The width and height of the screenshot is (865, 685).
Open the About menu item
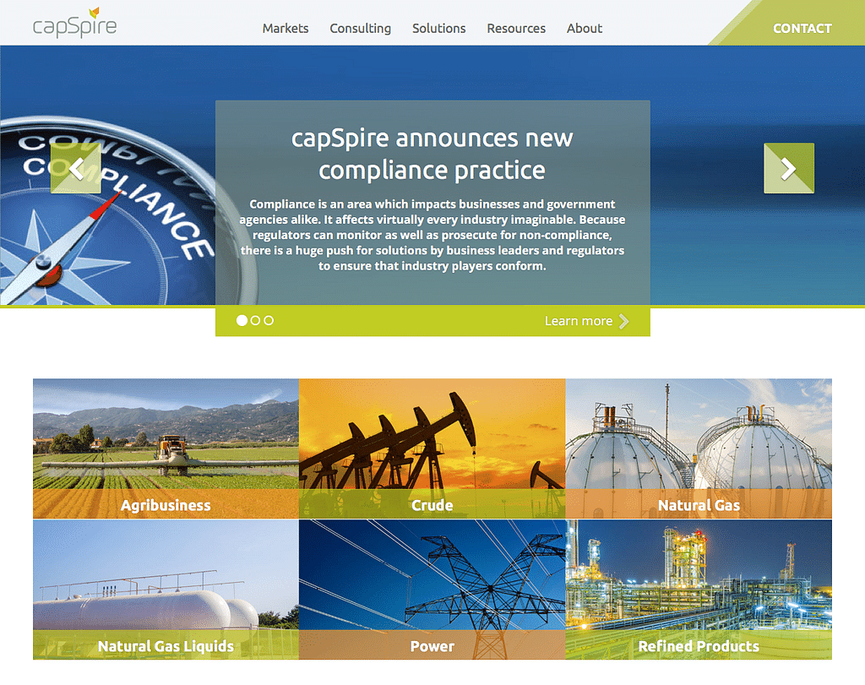[x=585, y=28]
